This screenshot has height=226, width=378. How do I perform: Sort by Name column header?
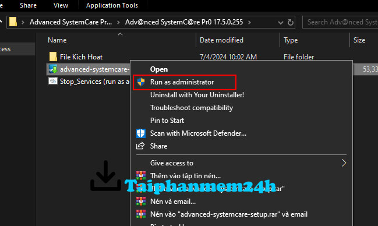click(x=57, y=40)
